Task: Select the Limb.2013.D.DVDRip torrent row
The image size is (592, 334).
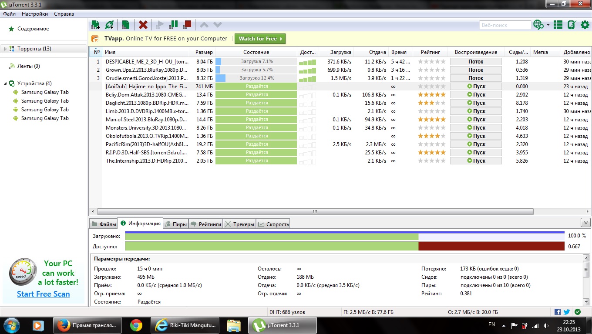Action: (x=340, y=111)
